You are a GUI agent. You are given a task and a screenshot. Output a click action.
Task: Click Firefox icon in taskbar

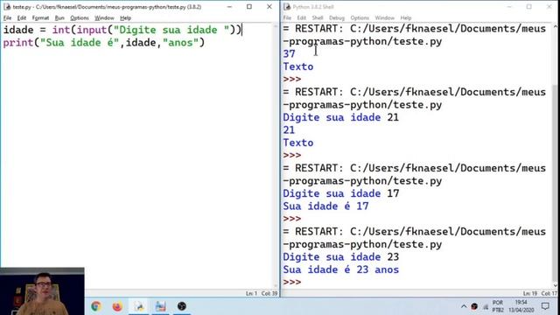click(117, 306)
